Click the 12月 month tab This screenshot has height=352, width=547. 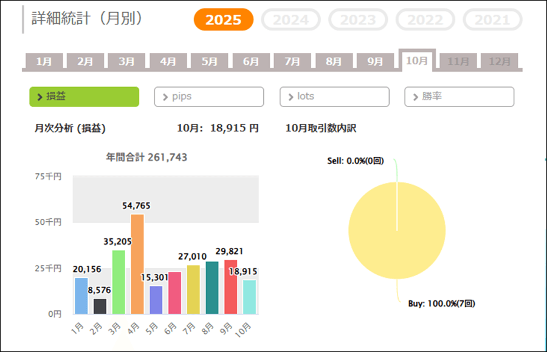[500, 61]
